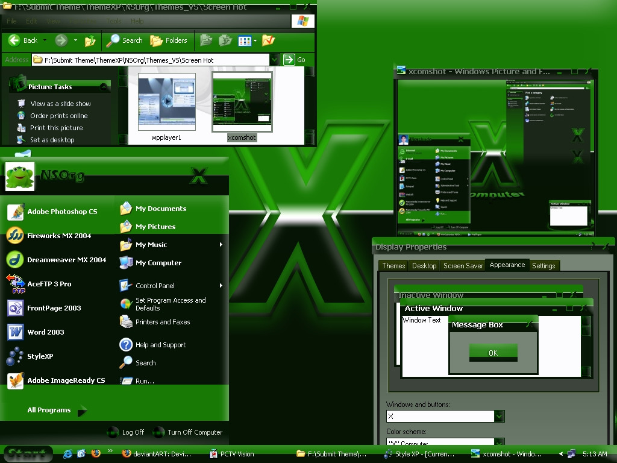Screen dimensions: 617x463
Task: Expand Control Panel submenu
Action: pos(221,285)
